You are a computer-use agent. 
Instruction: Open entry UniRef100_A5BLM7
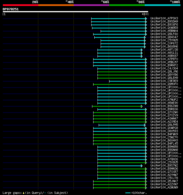tap(164, 62)
